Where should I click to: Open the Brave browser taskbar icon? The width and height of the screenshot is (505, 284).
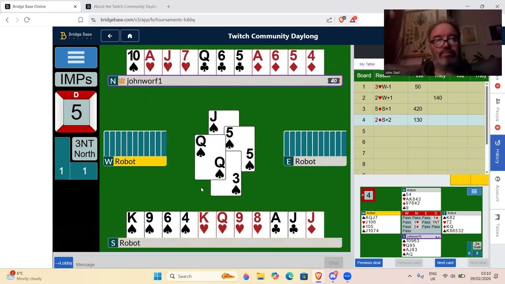[318, 276]
